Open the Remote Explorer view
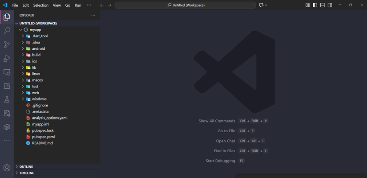The height and width of the screenshot is (178, 367). 7,72
